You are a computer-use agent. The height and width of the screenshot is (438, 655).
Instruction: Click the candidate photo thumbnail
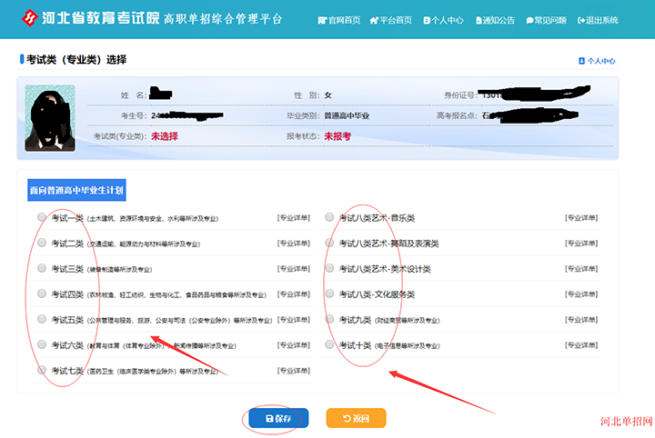(x=50, y=118)
